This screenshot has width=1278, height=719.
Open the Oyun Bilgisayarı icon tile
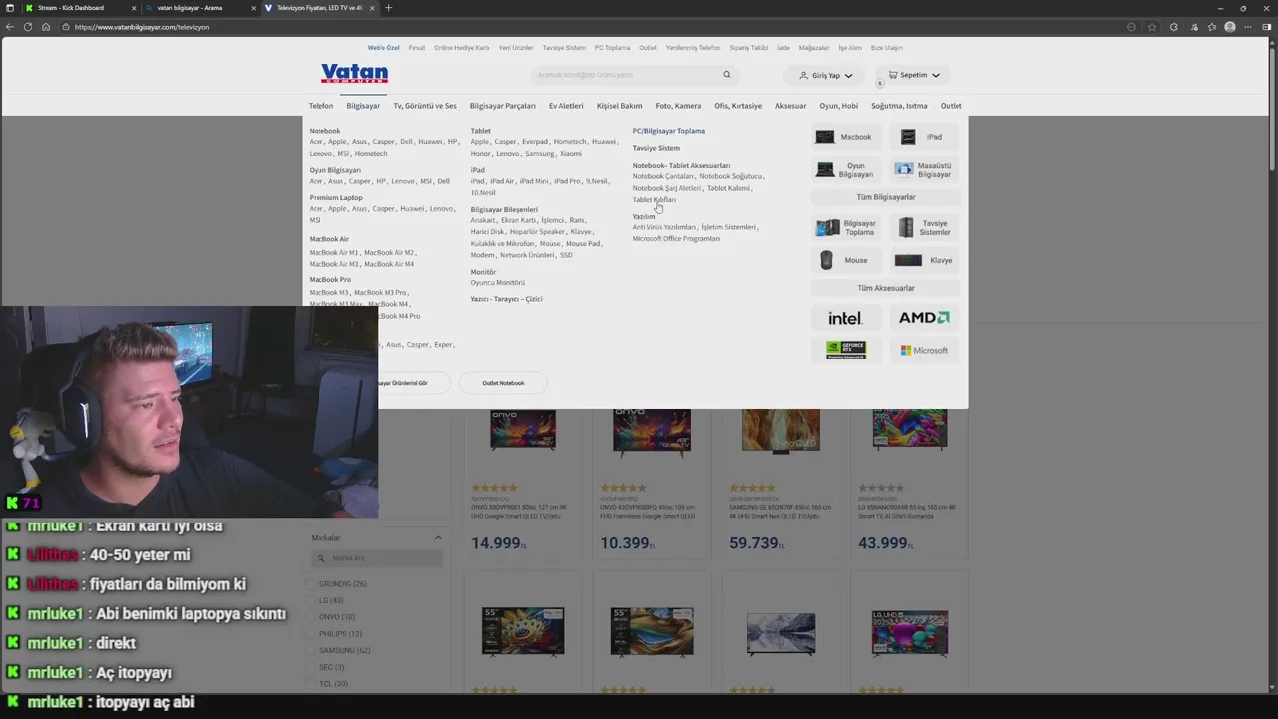845,170
